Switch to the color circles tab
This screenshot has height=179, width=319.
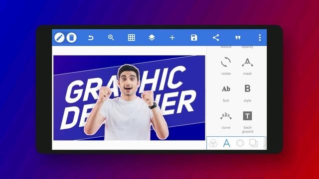(213, 143)
